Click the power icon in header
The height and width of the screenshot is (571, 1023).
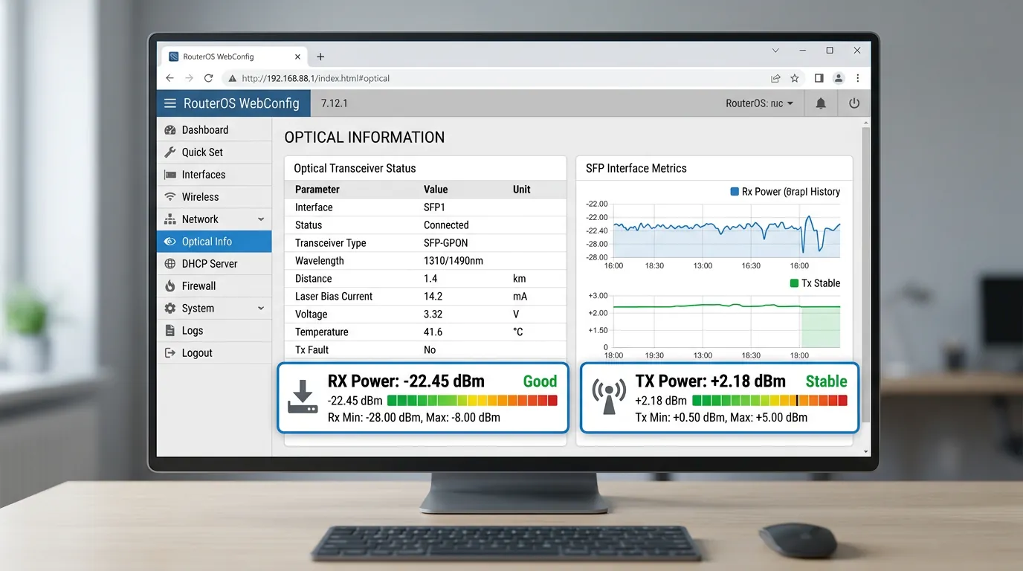pos(854,103)
